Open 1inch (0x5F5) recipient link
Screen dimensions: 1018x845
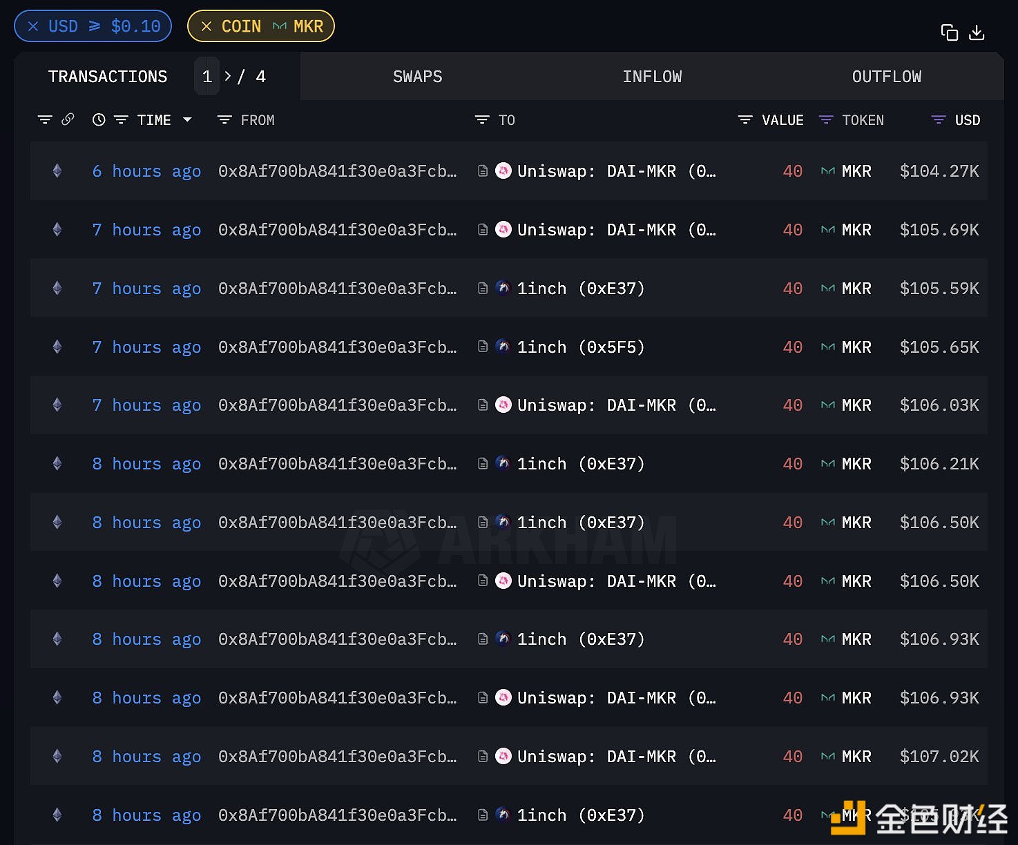580,347
